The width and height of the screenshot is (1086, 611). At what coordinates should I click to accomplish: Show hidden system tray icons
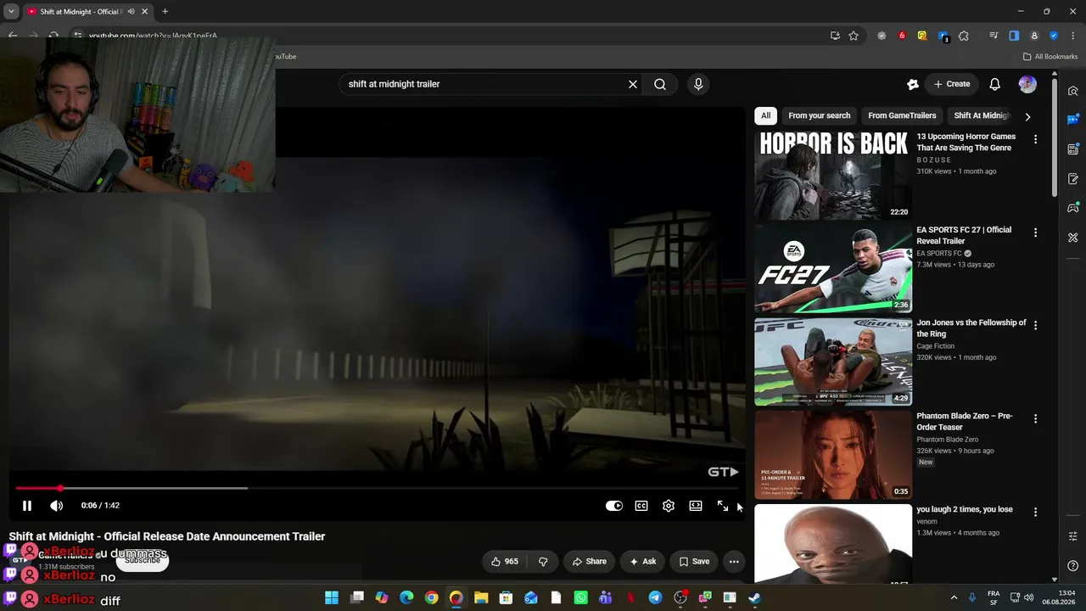click(x=954, y=597)
